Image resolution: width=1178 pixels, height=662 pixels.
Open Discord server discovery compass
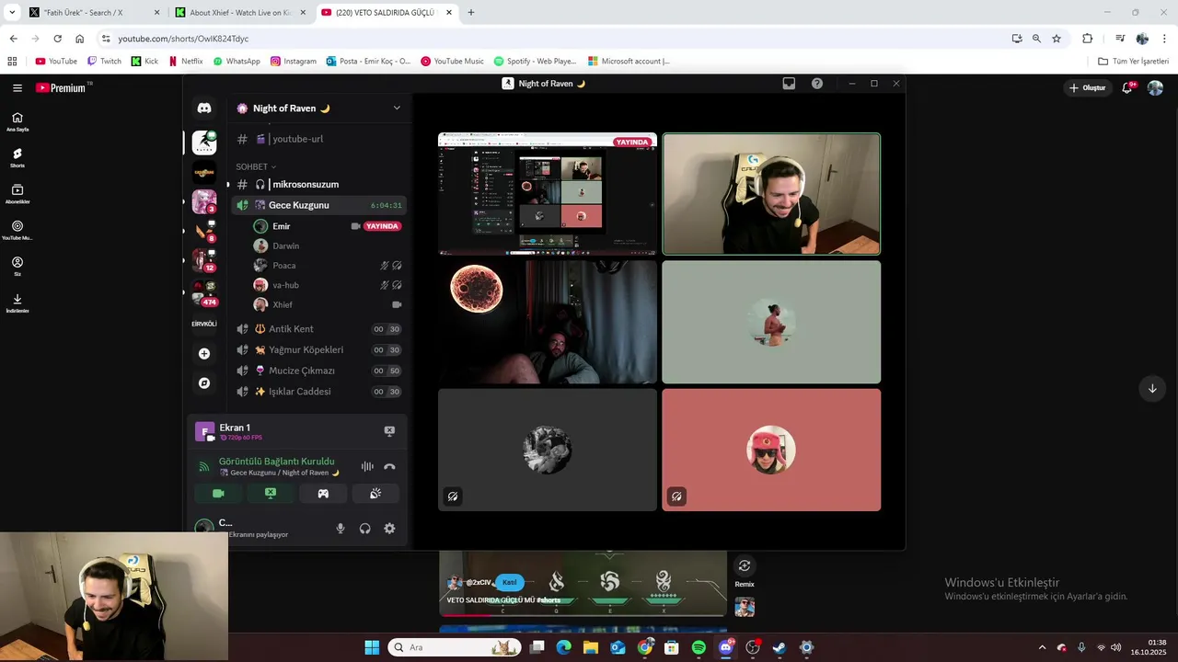tap(204, 383)
